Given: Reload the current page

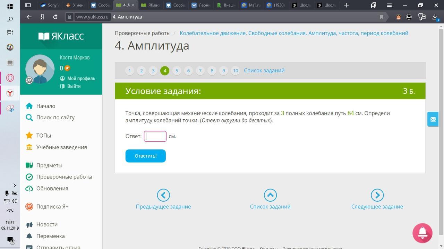Looking at the screenshot, I should [x=55, y=17].
